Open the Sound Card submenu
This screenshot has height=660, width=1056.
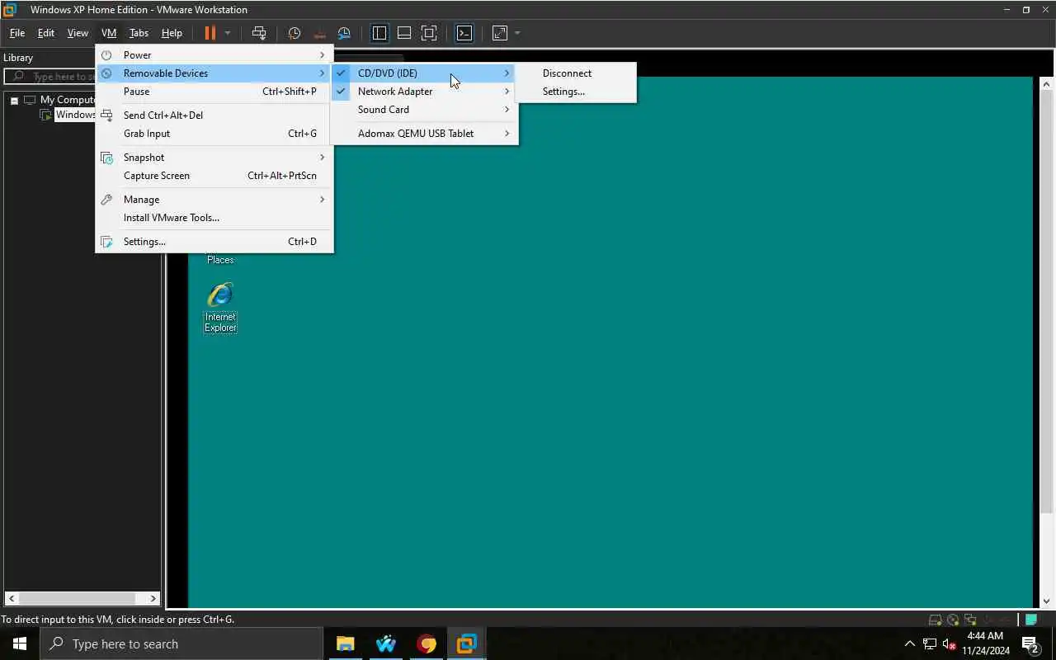(x=424, y=109)
